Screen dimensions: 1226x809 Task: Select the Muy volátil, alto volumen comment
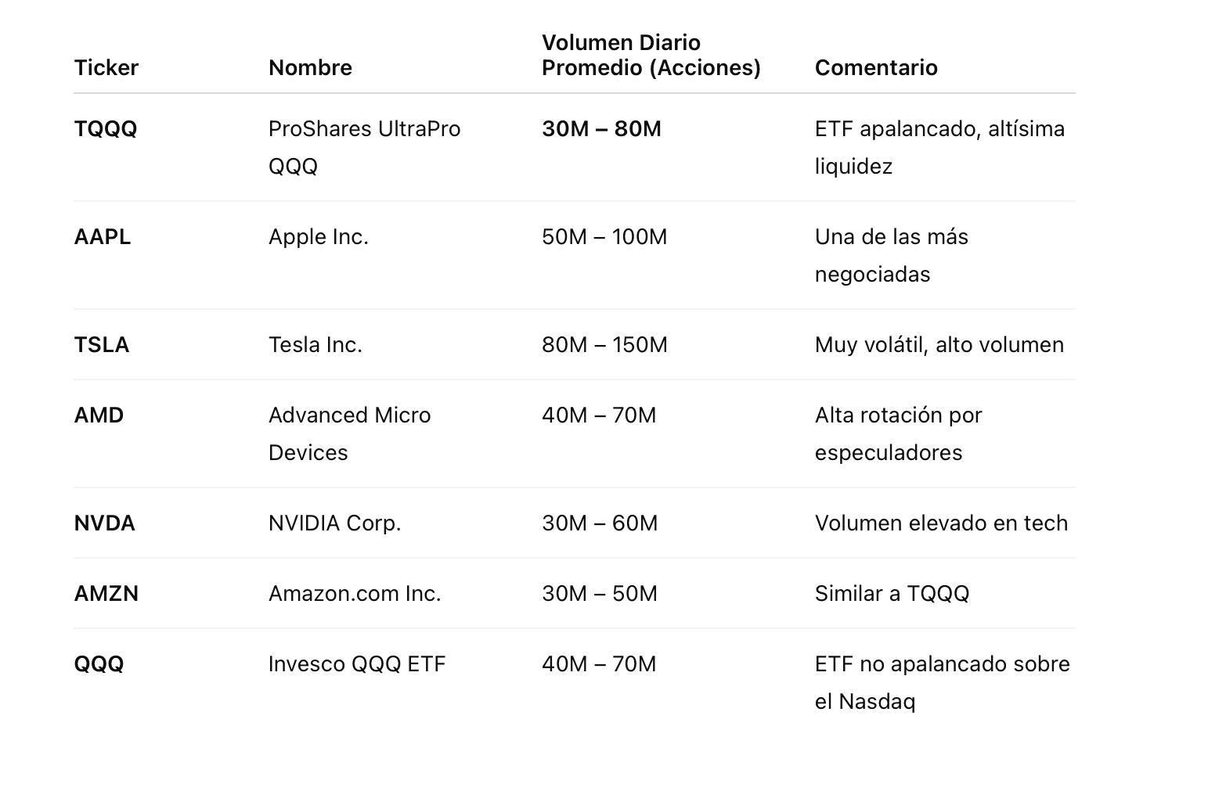(939, 345)
